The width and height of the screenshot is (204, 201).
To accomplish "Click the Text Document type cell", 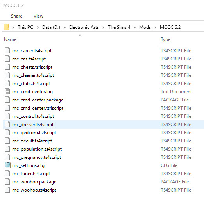I will [x=176, y=91].
